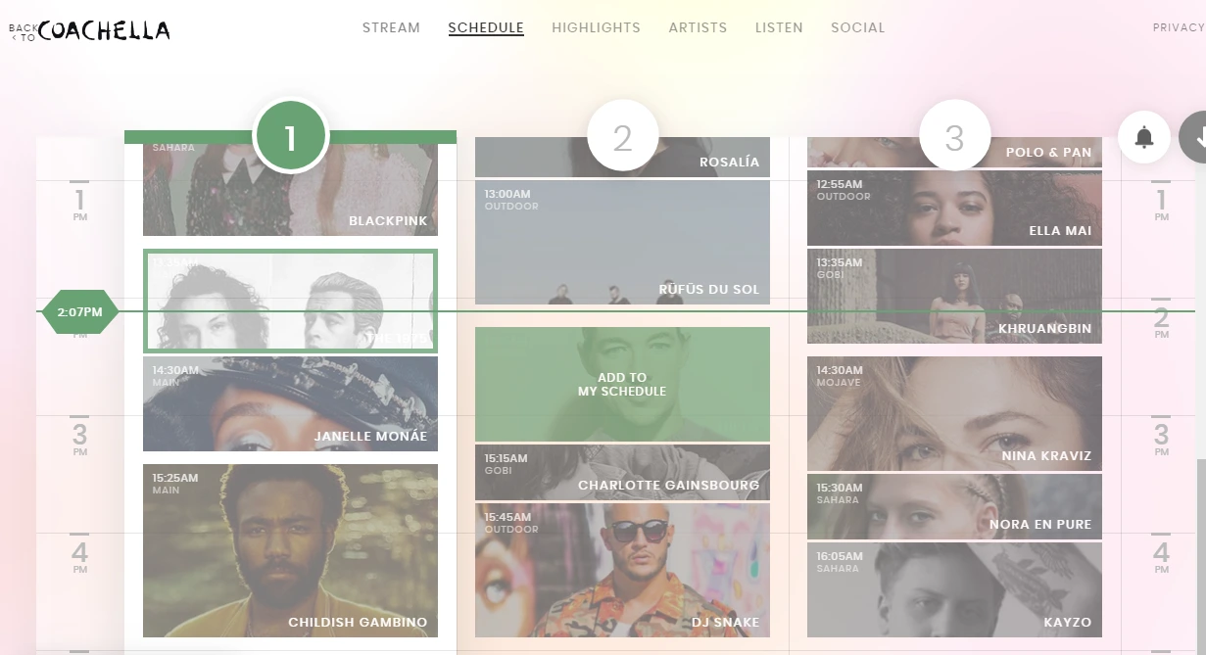Follow the Privacy link

click(1178, 28)
